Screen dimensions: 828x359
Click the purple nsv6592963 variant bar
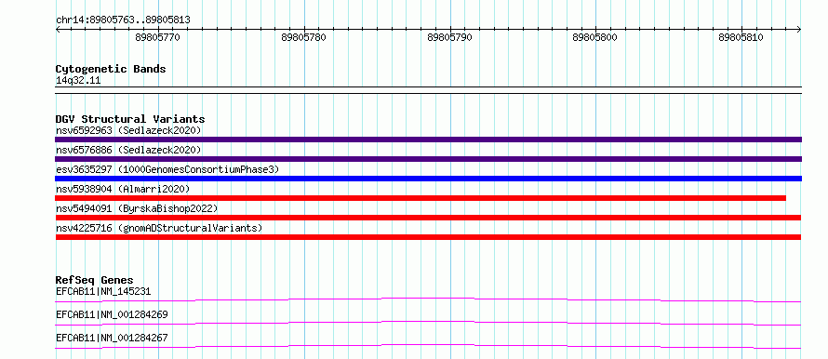428,140
